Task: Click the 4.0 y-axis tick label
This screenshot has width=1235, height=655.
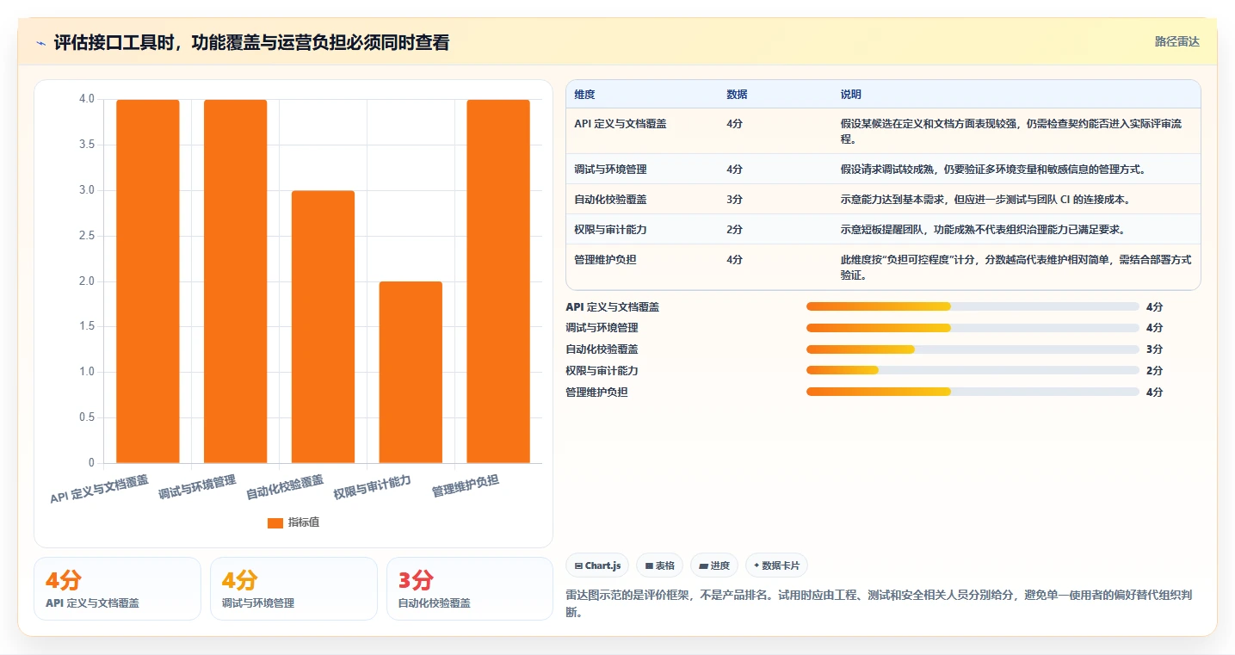Action: (x=87, y=99)
